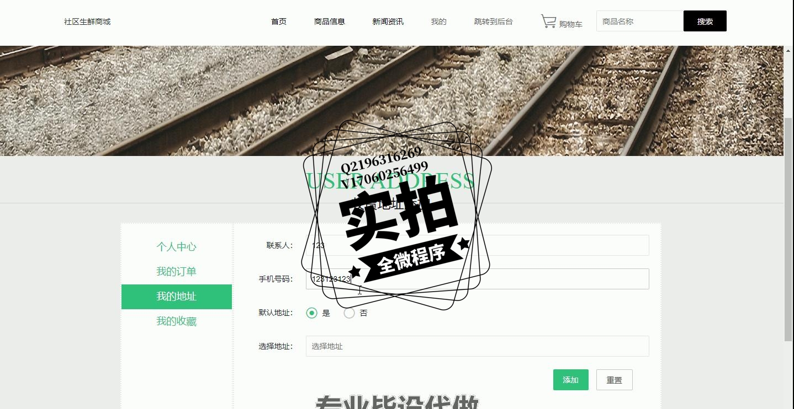Screen dimensions: 794x409
Task: Open the 选择地址 address selector
Action: [x=478, y=346]
